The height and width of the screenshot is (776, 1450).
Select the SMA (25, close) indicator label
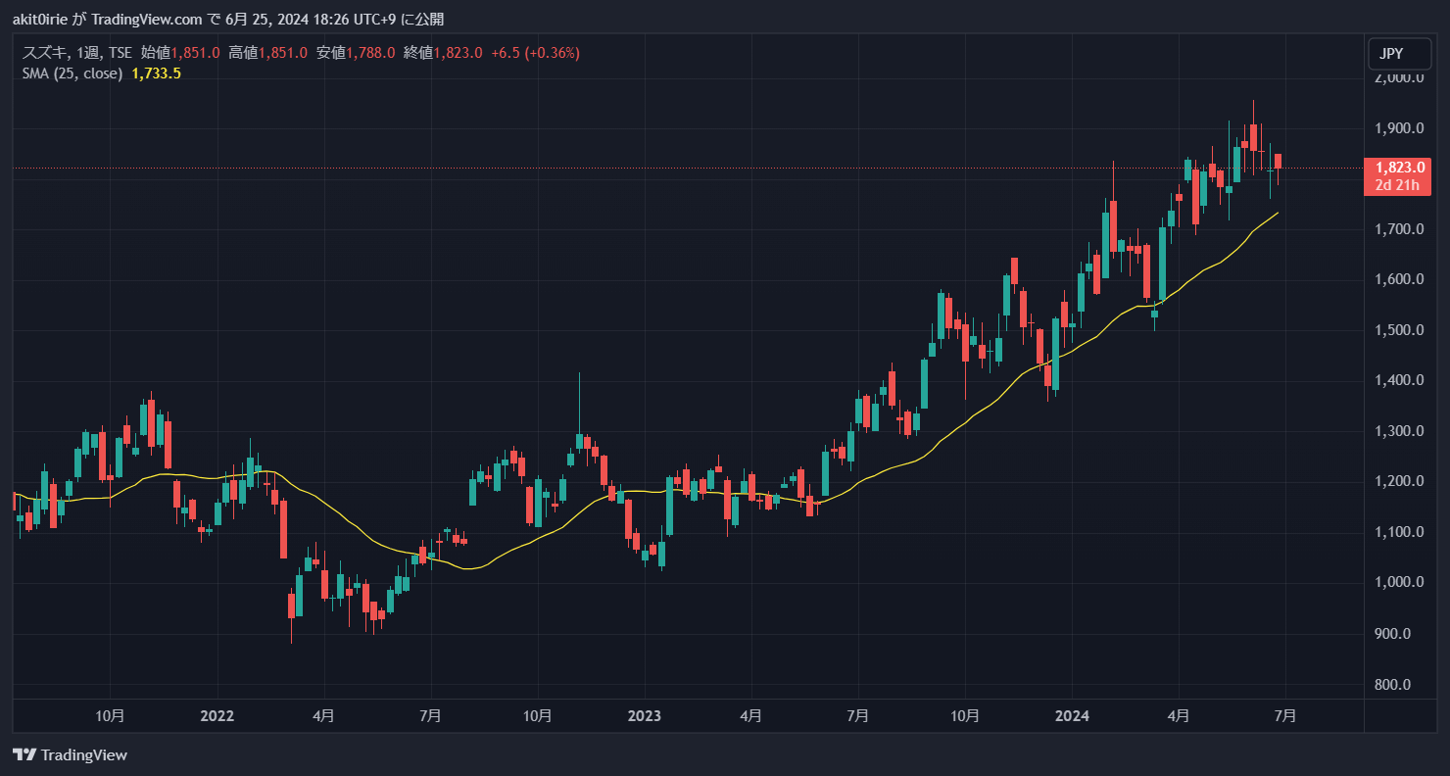coord(72,73)
